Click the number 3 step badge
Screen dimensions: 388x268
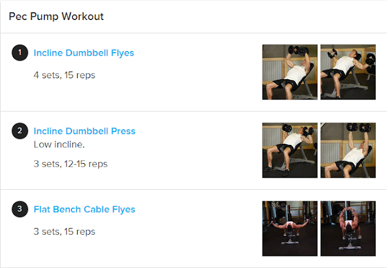[x=20, y=210]
